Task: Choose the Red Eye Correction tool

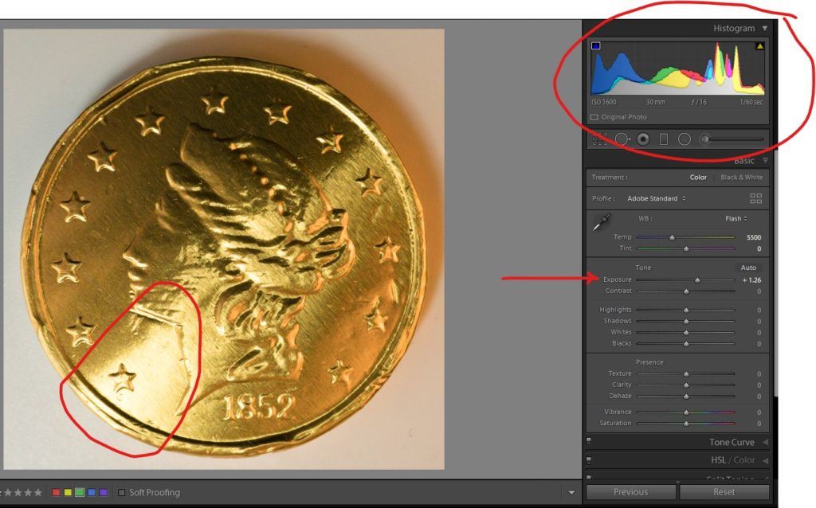Action: [x=643, y=139]
